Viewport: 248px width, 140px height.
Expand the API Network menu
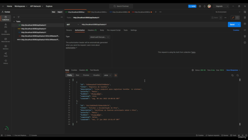[36, 6]
